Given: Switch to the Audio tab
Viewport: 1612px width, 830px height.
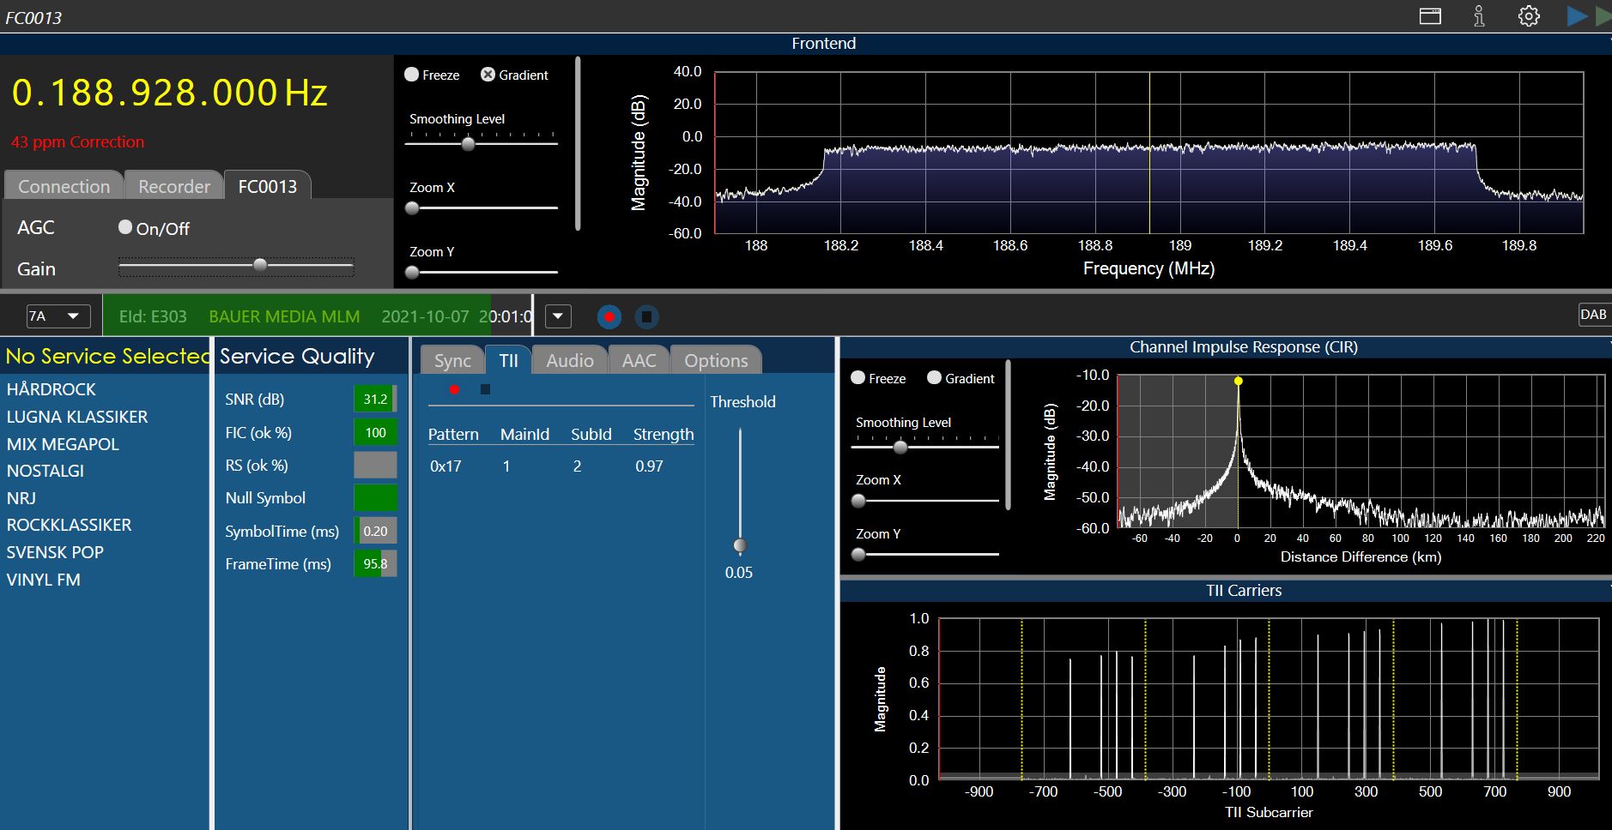Looking at the screenshot, I should pos(569,361).
